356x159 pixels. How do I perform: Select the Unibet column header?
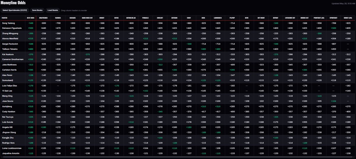[x=101, y=18]
